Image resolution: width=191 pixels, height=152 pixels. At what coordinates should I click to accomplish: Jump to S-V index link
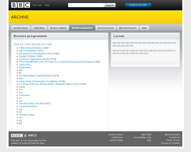[44, 44]
